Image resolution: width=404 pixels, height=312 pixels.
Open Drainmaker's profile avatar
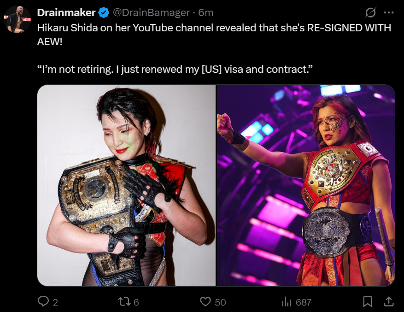(x=18, y=19)
